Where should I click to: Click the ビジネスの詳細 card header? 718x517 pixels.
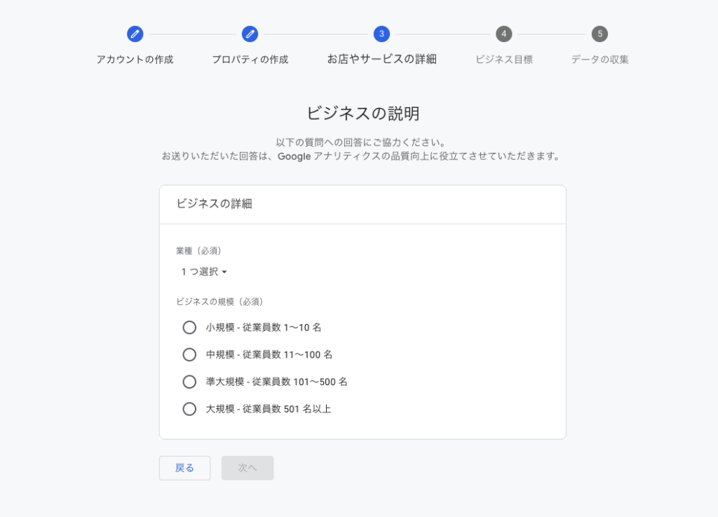click(x=214, y=204)
